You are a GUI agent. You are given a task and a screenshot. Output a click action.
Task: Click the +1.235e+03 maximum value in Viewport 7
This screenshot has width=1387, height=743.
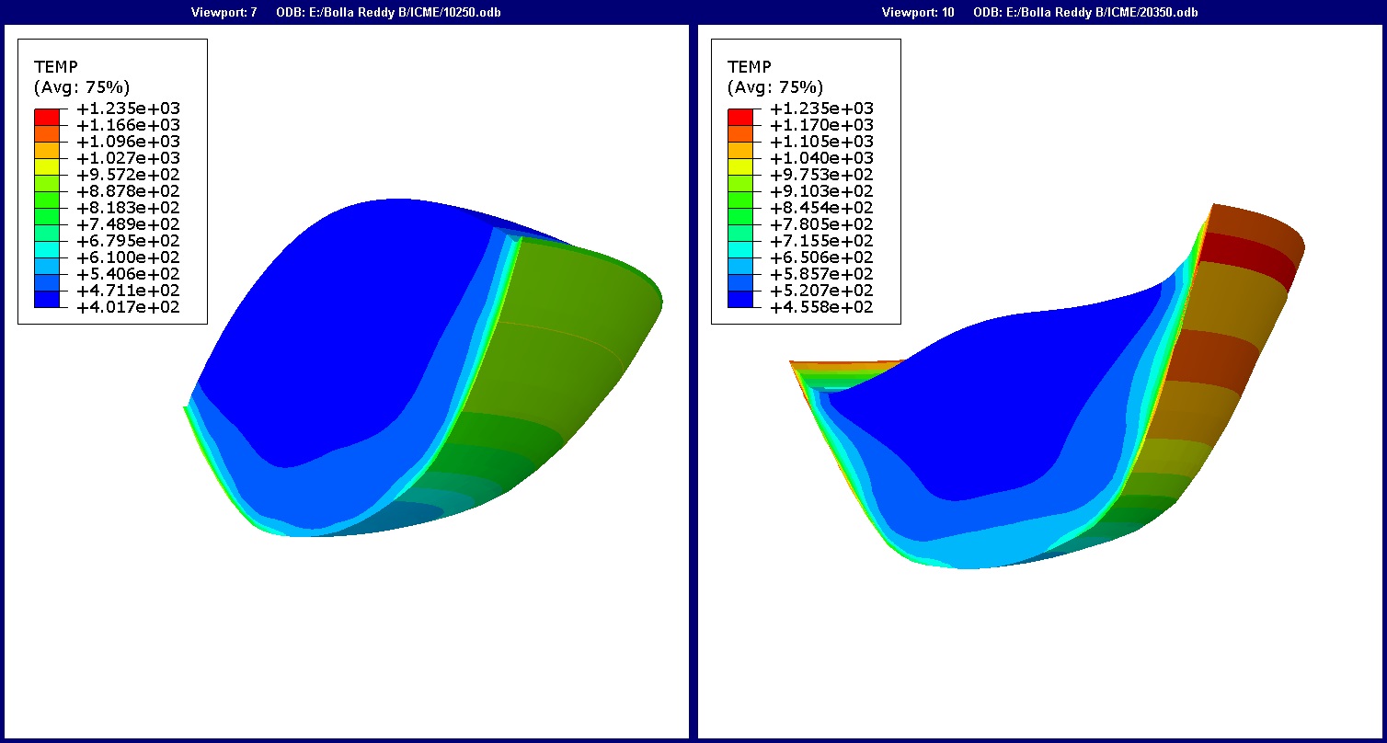(x=128, y=109)
